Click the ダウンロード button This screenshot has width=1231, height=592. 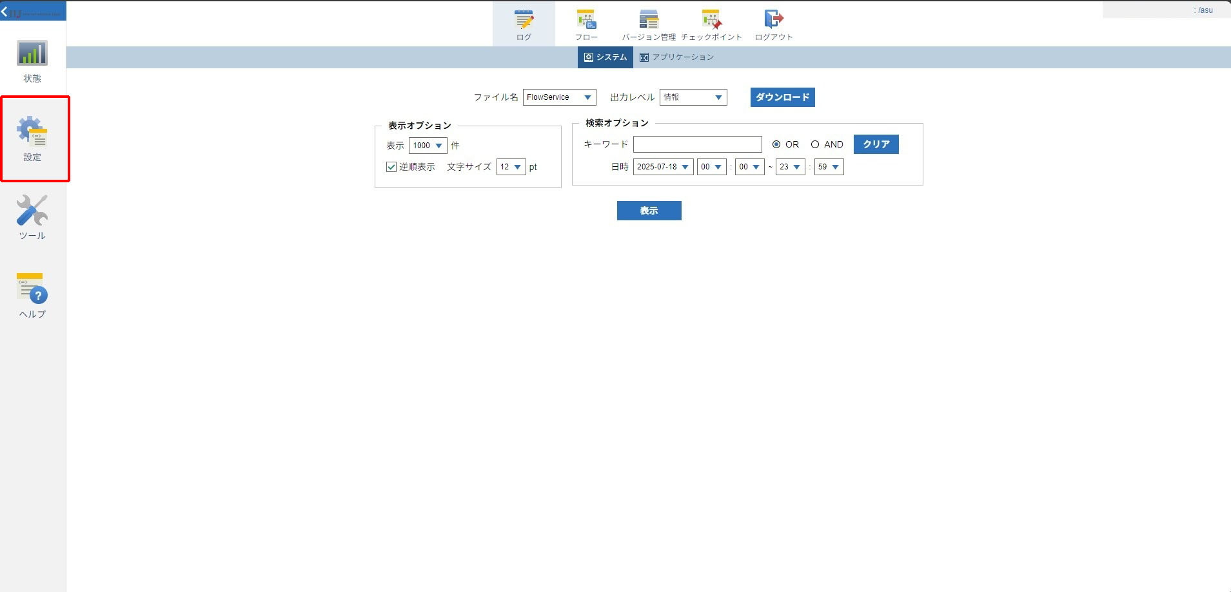pos(782,97)
